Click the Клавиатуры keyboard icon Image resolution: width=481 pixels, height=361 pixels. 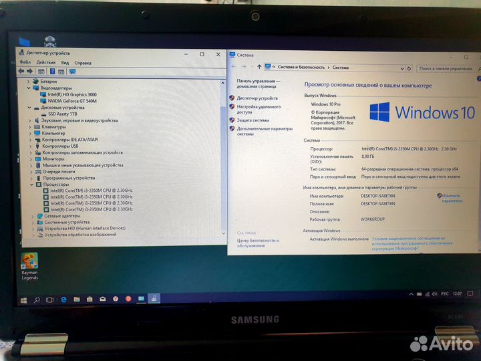pos(37,127)
